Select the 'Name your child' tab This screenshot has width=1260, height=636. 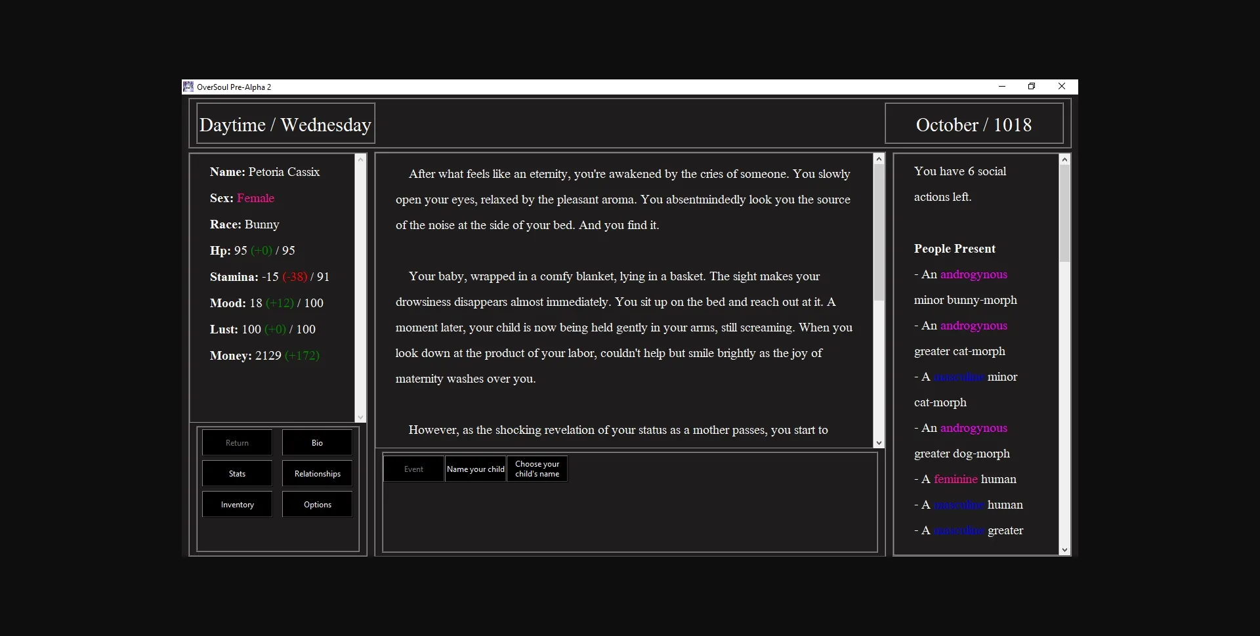click(x=475, y=469)
